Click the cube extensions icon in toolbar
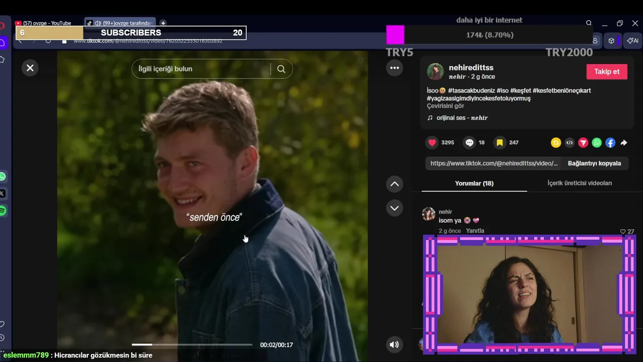 pos(611,41)
